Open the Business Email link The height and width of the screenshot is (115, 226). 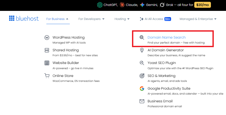160,101
